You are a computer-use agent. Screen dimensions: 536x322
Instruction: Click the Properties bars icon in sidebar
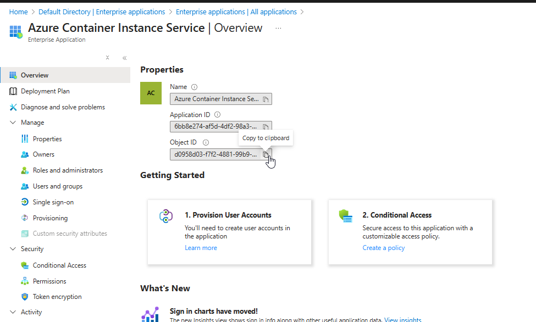click(25, 139)
